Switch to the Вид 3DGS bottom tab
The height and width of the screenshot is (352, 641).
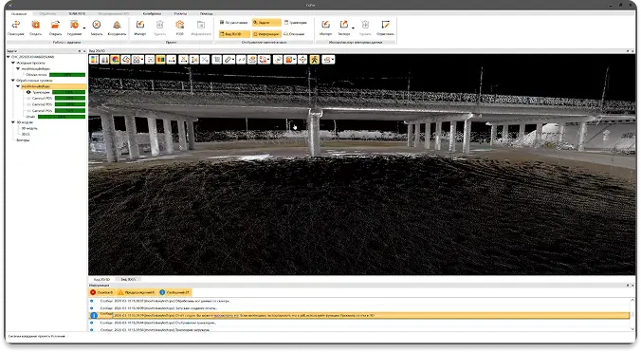click(128, 279)
